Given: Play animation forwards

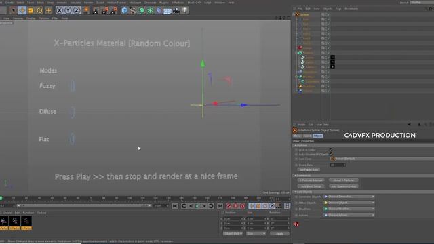Looking at the screenshot, I should coord(197,206).
